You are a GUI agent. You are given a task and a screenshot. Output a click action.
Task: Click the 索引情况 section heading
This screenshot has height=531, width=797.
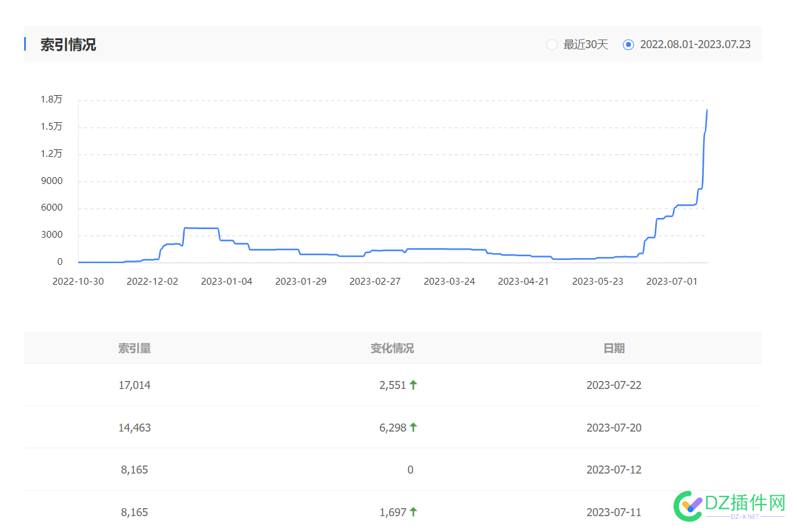68,44
